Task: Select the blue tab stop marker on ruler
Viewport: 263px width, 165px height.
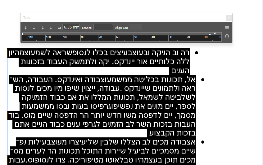Action: pyautogui.click(x=210, y=34)
